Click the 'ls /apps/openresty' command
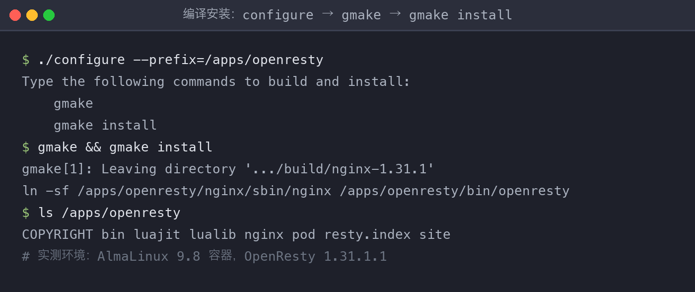This screenshot has height=292, width=695. point(109,213)
